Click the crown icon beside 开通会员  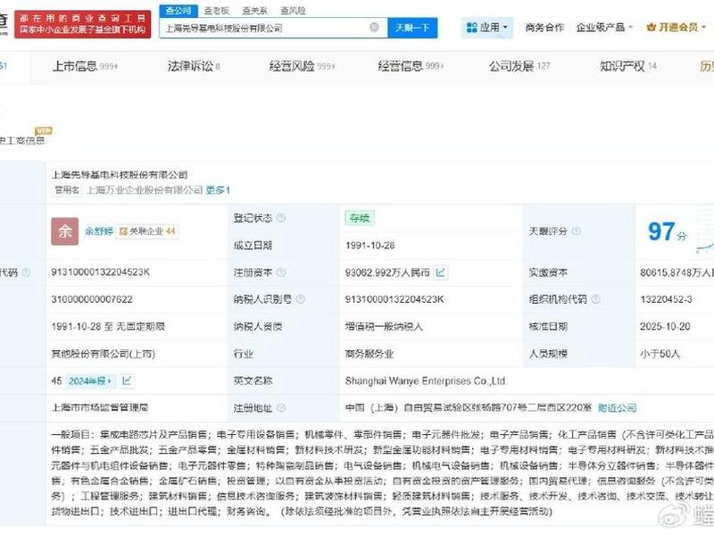652,28
